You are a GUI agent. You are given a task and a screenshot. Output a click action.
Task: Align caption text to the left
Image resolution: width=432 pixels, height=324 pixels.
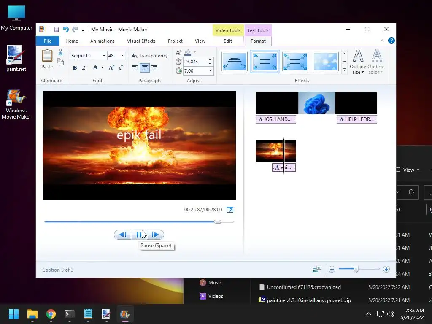[x=135, y=68]
